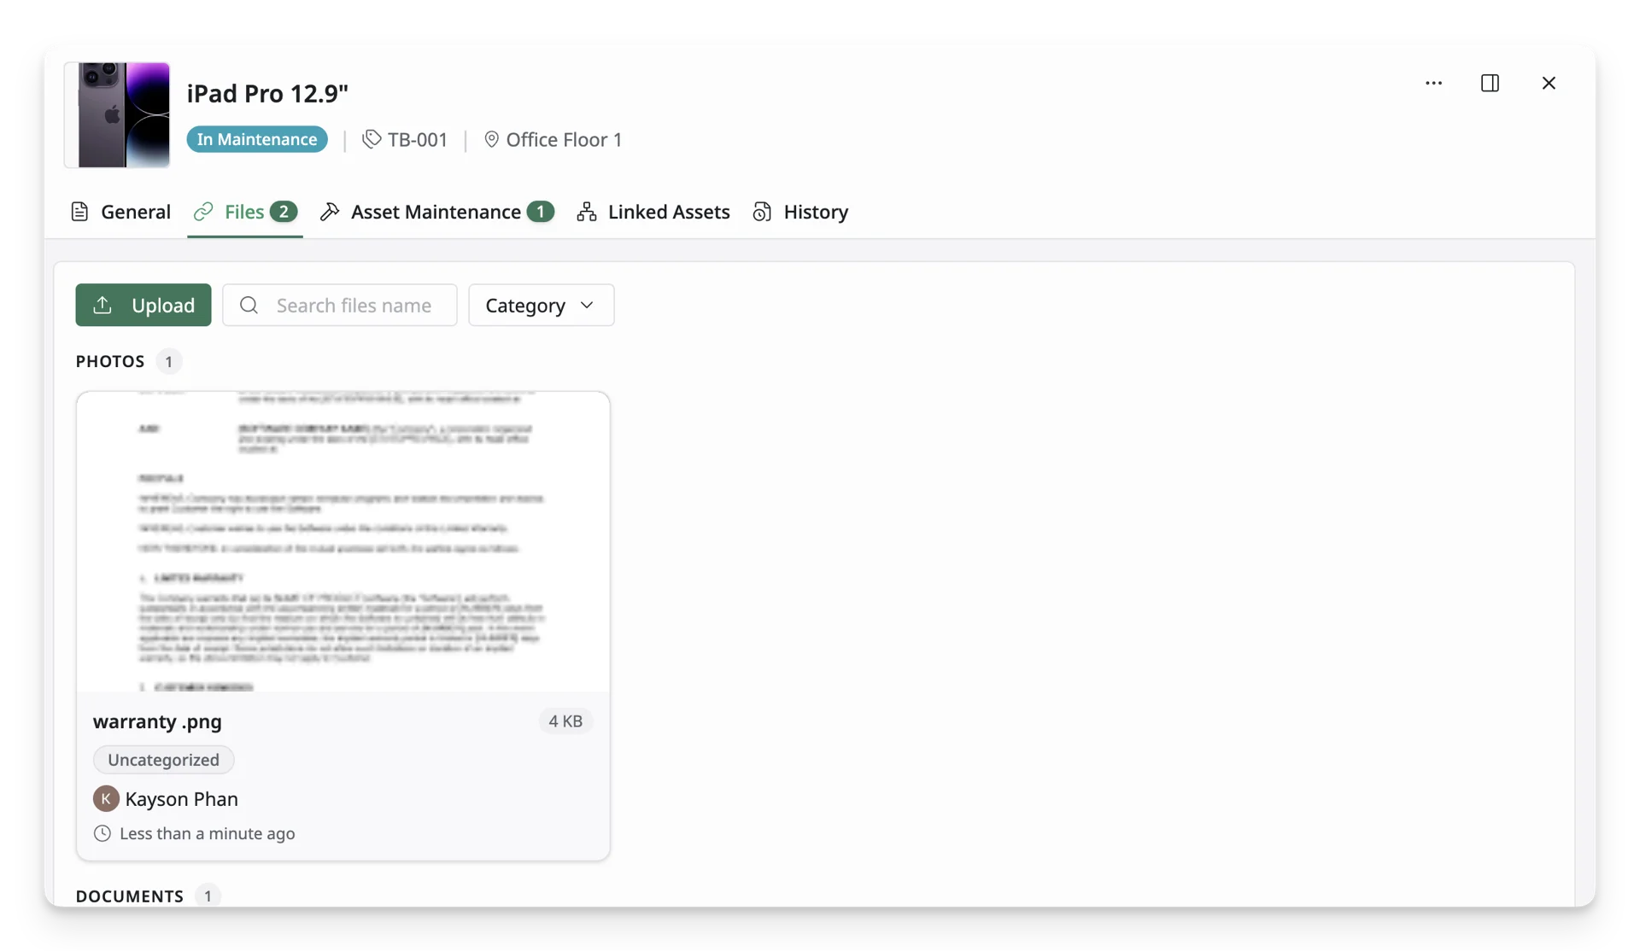The width and height of the screenshot is (1640, 951).
Task: Open the Asset Maintenance tab
Action: [x=436, y=212]
